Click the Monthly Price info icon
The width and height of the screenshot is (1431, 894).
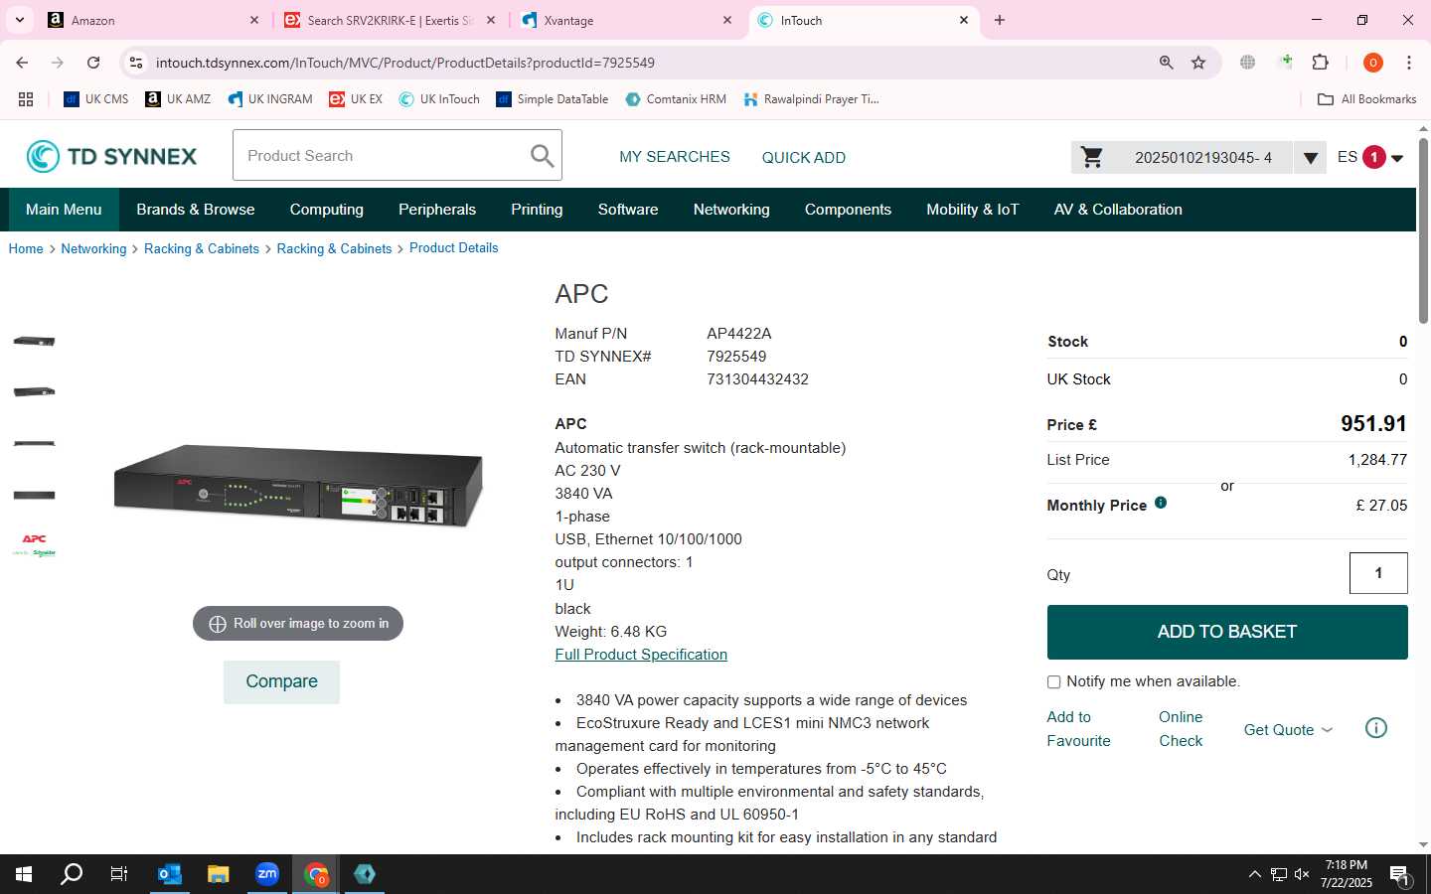click(x=1161, y=503)
